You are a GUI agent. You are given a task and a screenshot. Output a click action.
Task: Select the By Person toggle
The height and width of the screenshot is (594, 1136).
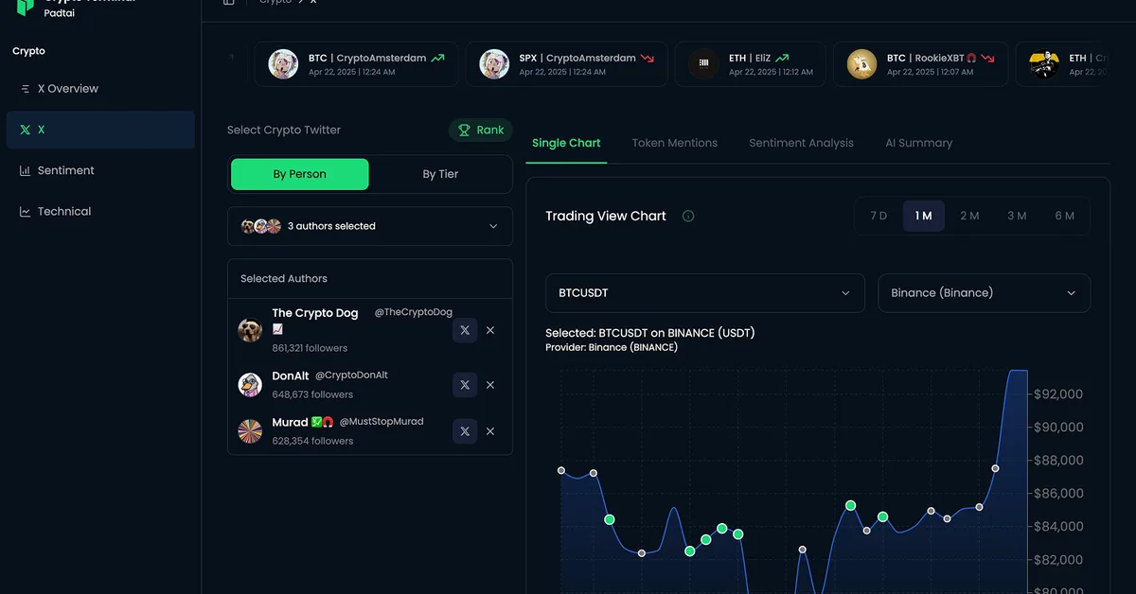click(x=299, y=174)
